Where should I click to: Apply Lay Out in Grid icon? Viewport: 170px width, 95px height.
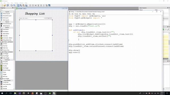point(41,5)
